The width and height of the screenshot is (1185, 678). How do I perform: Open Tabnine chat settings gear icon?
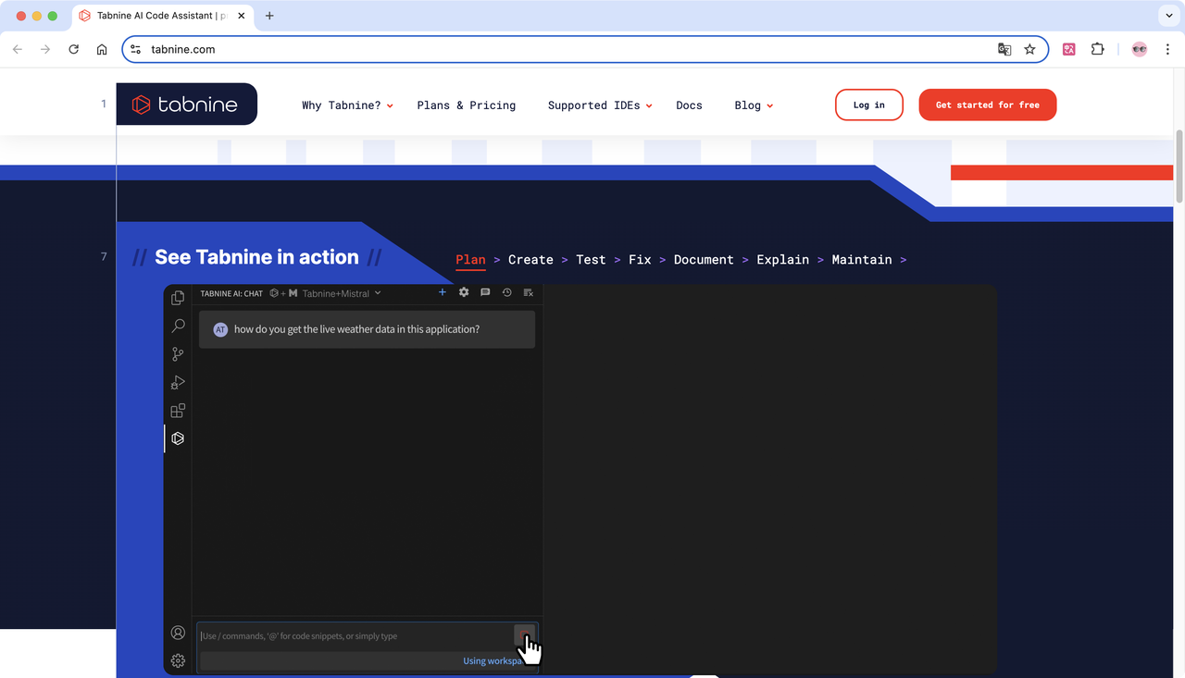pyautogui.click(x=464, y=292)
